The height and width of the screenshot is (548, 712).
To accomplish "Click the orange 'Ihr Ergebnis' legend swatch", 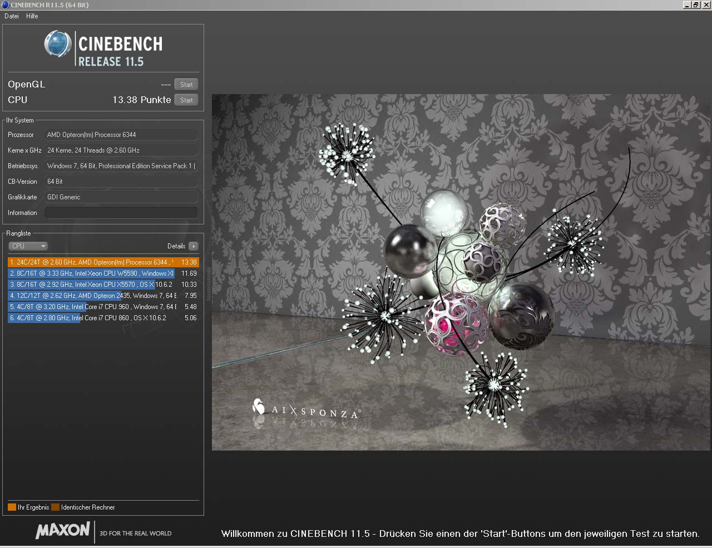I will tap(12, 507).
